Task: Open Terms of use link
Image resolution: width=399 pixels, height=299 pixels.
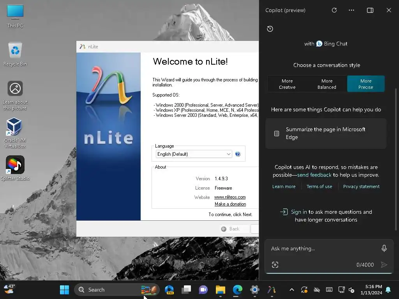Action: click(319, 186)
